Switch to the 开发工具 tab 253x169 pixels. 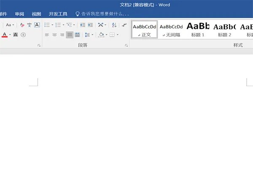[x=58, y=14]
